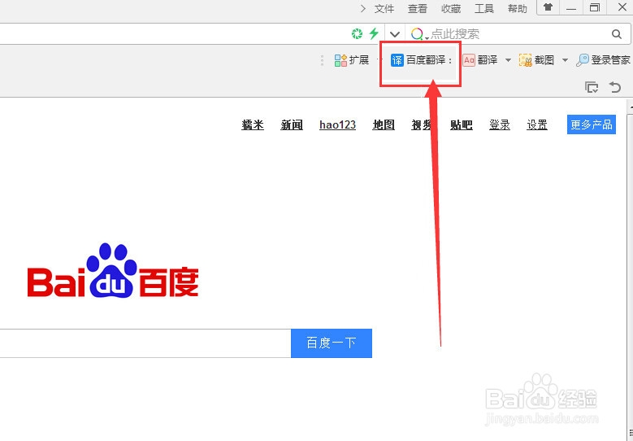Click the undo closed tab arrow icon
The image size is (633, 441).
[x=615, y=87]
